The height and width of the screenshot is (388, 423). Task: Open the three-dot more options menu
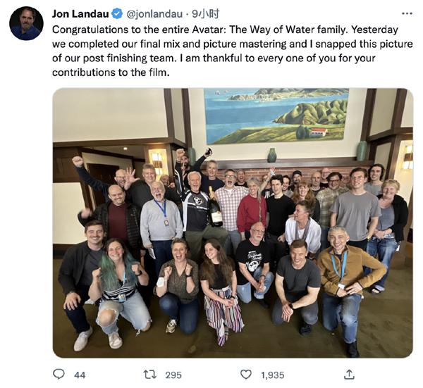407,13
